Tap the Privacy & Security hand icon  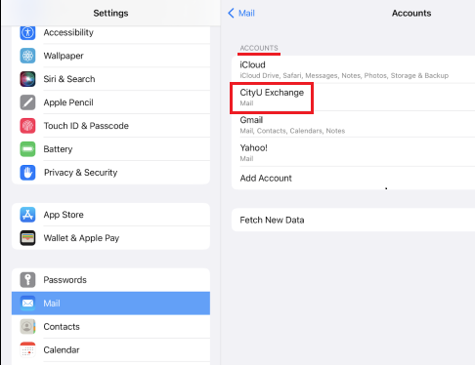[27, 173]
